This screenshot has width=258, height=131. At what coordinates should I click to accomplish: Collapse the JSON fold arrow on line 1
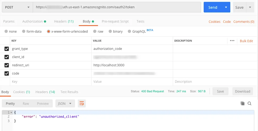(x=11, y=112)
